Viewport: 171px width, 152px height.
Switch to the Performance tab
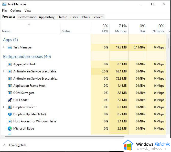[x=27, y=17]
